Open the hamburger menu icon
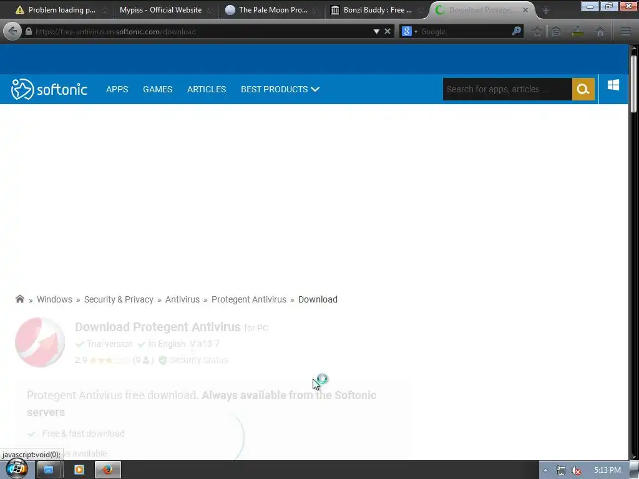Viewport: 639px width, 479px height. point(626,31)
